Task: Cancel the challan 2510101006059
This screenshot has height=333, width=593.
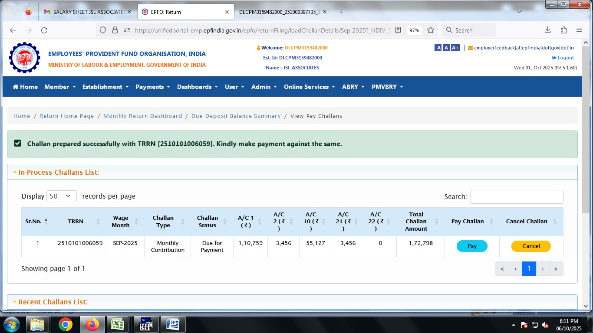Action: [531, 246]
